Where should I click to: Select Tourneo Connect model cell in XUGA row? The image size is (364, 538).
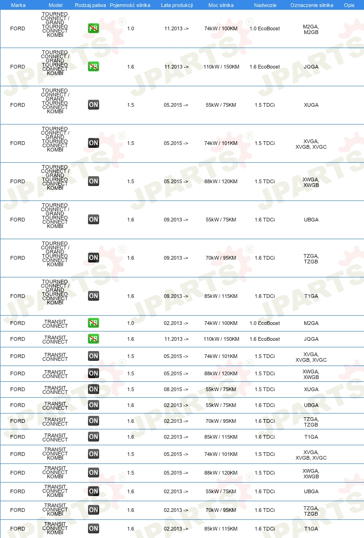click(x=55, y=101)
